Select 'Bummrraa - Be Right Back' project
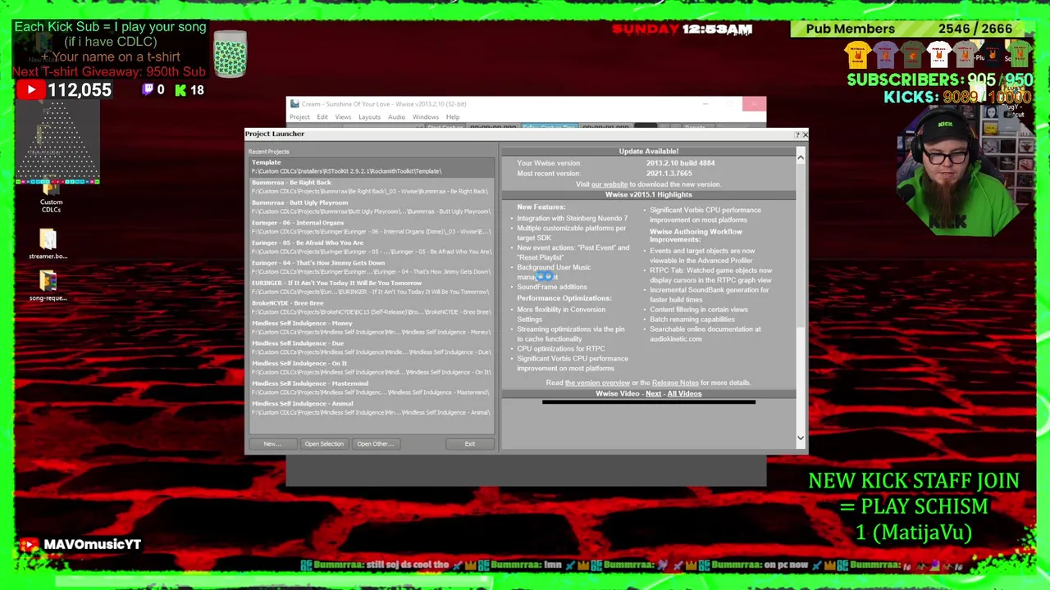 (371, 187)
